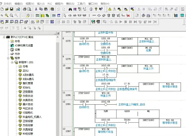Open the A到B通讯 section
Viewport: 186px width, 136px height.
coord(28,75)
